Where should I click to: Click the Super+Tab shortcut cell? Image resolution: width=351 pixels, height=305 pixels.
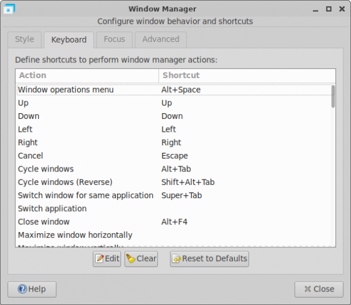(x=181, y=195)
